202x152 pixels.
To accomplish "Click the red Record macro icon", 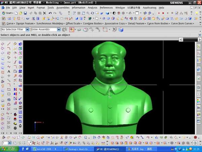I will pos(163,13).
